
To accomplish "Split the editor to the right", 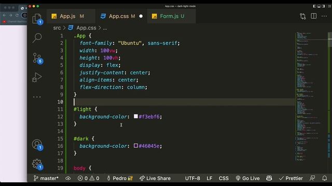I will (313, 16).
